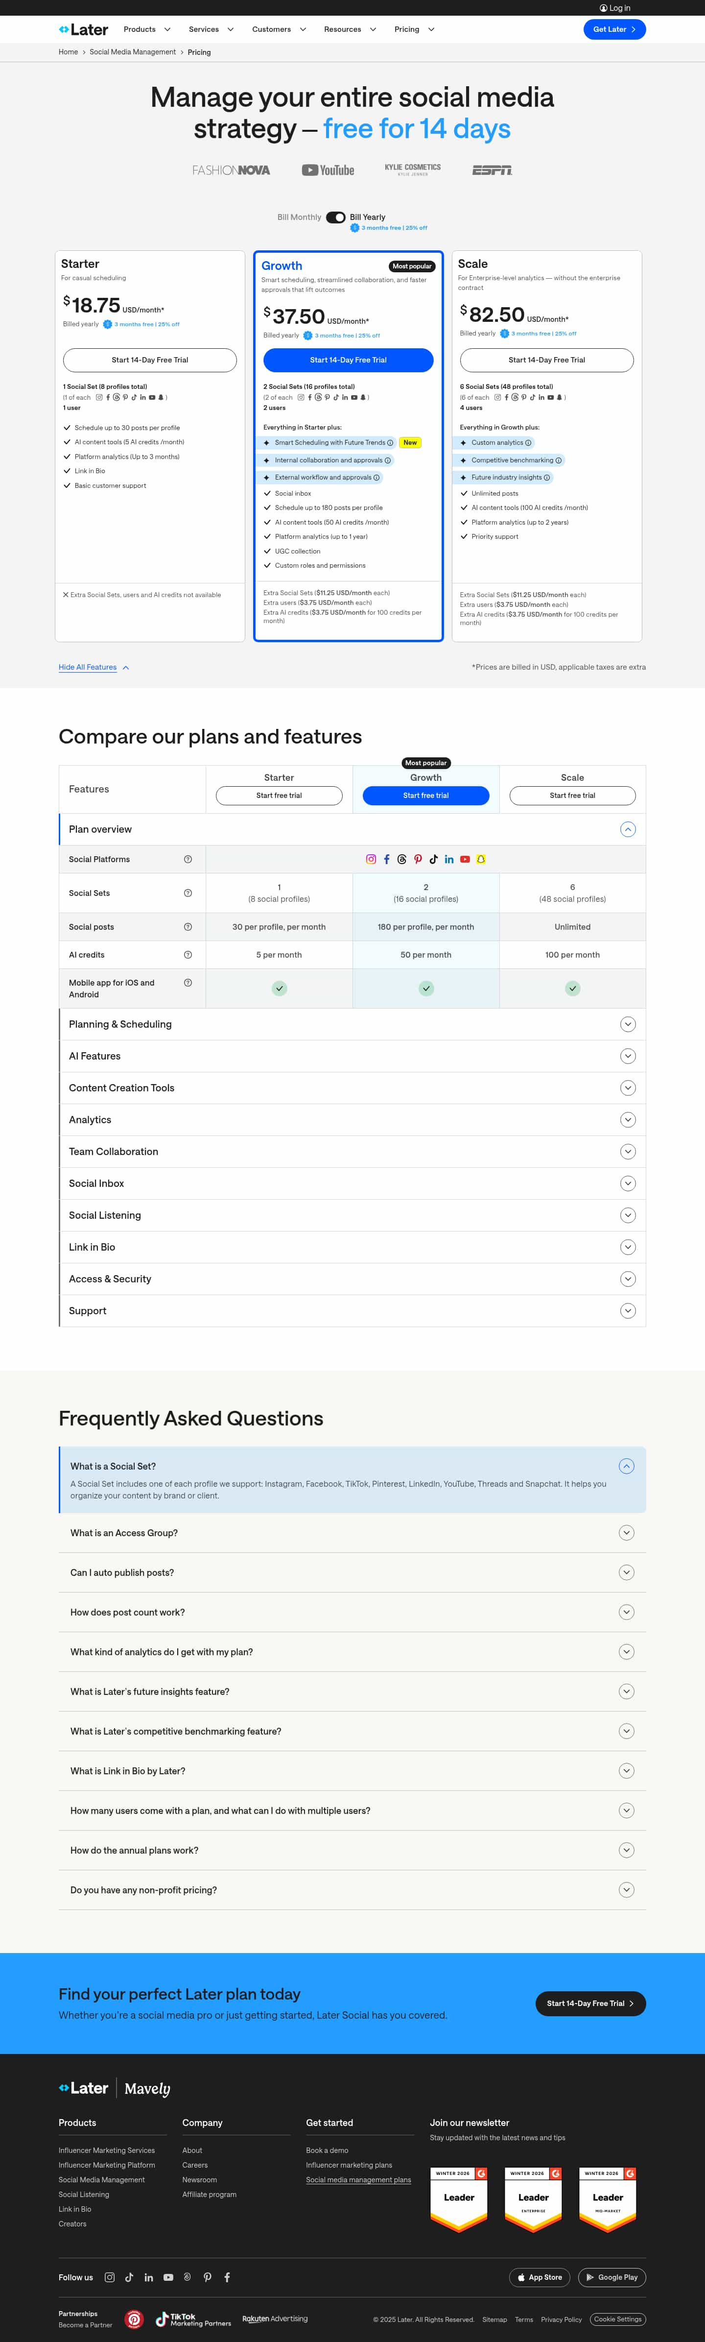Expand the Planning & Scheduling section
Viewport: 705px width, 2342px height.
627,1025
